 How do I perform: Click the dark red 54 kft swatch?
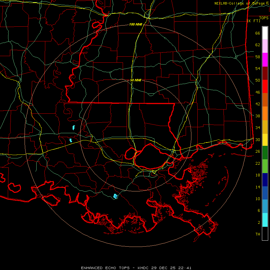click(x=265, y=73)
